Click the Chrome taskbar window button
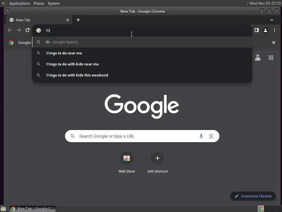This screenshot has height=212, width=282. pos(32,209)
